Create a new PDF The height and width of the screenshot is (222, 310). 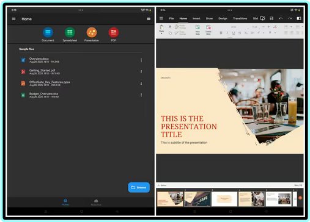tap(114, 34)
